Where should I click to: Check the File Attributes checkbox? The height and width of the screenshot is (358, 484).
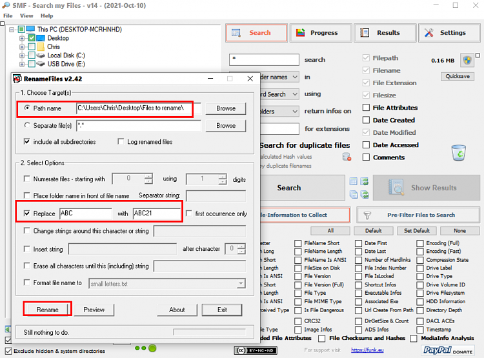click(x=366, y=107)
